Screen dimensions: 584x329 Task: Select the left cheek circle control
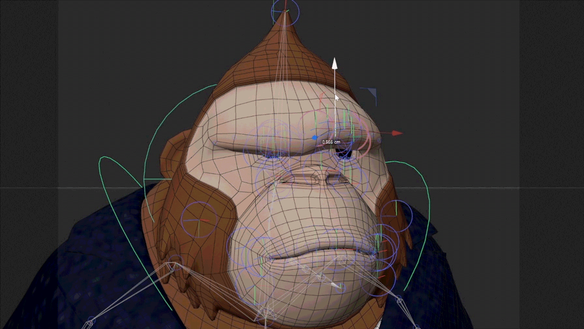[199, 220]
